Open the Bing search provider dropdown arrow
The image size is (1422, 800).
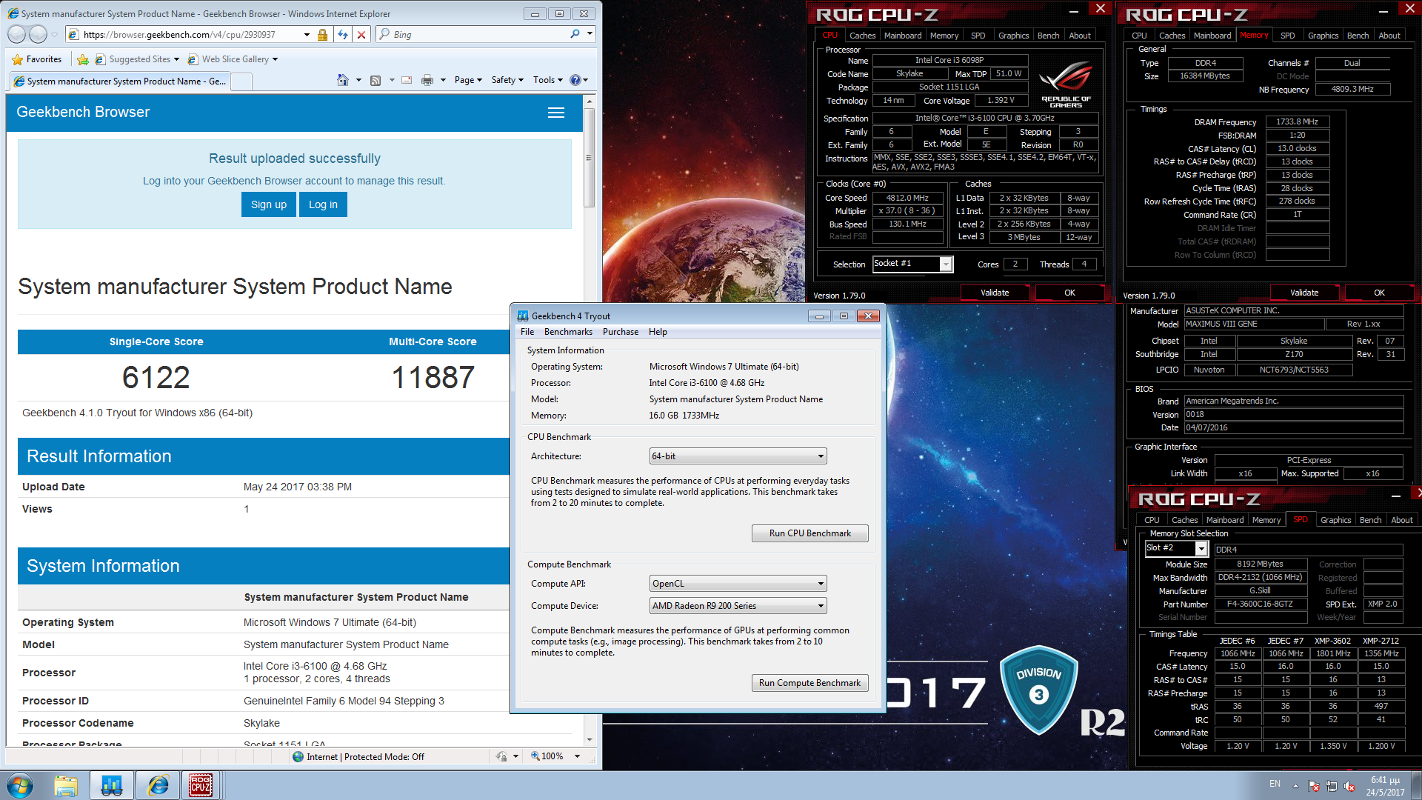pos(590,34)
